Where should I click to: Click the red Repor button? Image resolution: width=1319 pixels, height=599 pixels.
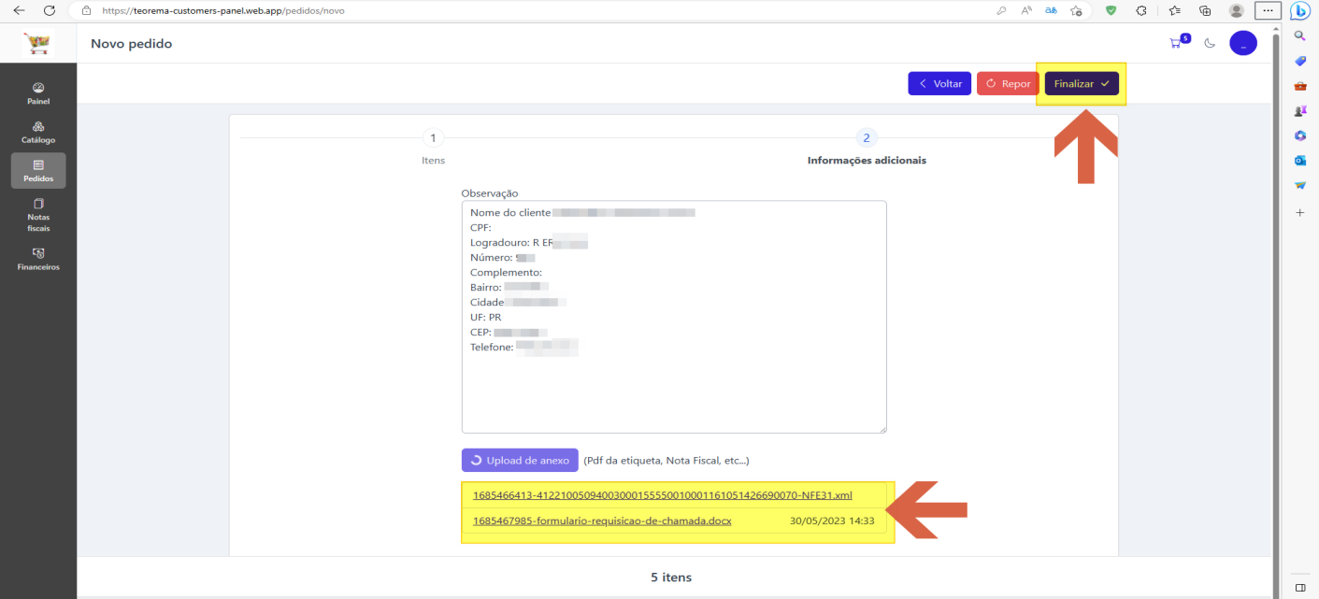(x=1008, y=83)
